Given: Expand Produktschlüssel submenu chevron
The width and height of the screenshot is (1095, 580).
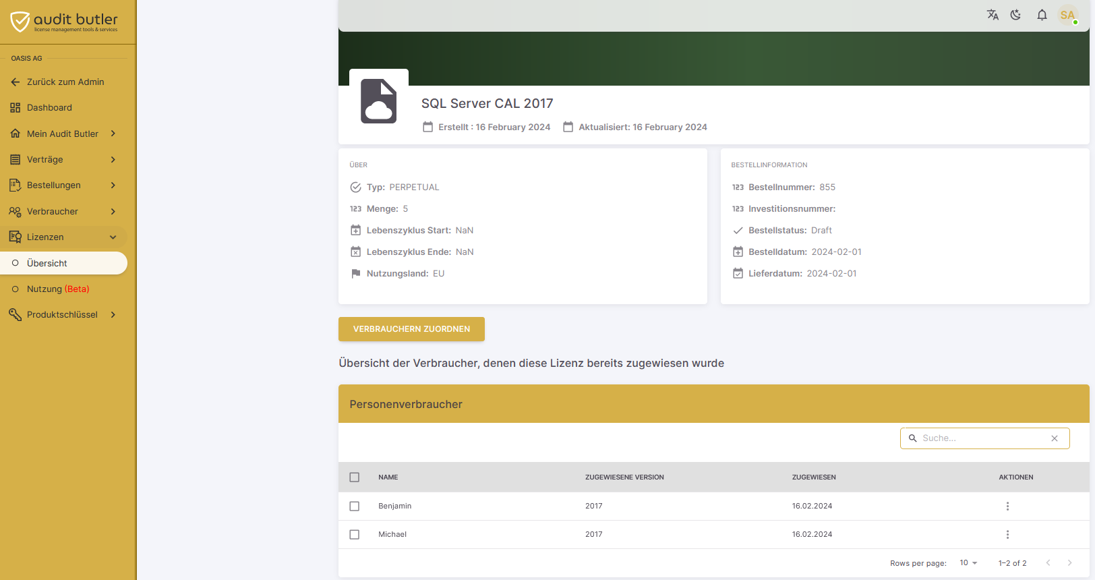Looking at the screenshot, I should pyautogui.click(x=113, y=315).
